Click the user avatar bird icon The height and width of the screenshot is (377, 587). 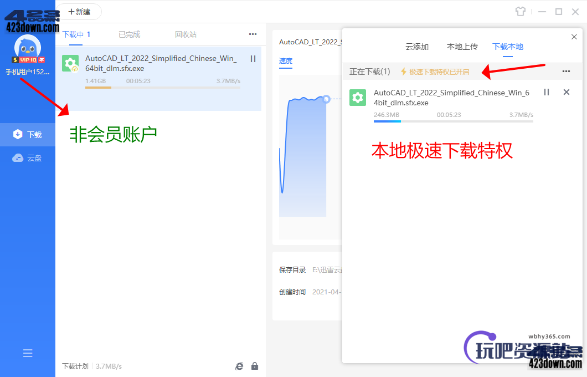(27, 47)
